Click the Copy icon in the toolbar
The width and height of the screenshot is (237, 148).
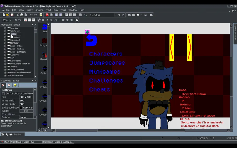coord(22,15)
